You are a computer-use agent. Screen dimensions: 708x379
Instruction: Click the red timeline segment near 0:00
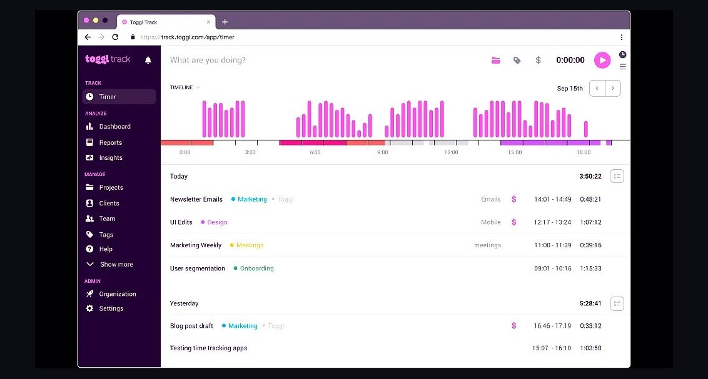pos(187,143)
